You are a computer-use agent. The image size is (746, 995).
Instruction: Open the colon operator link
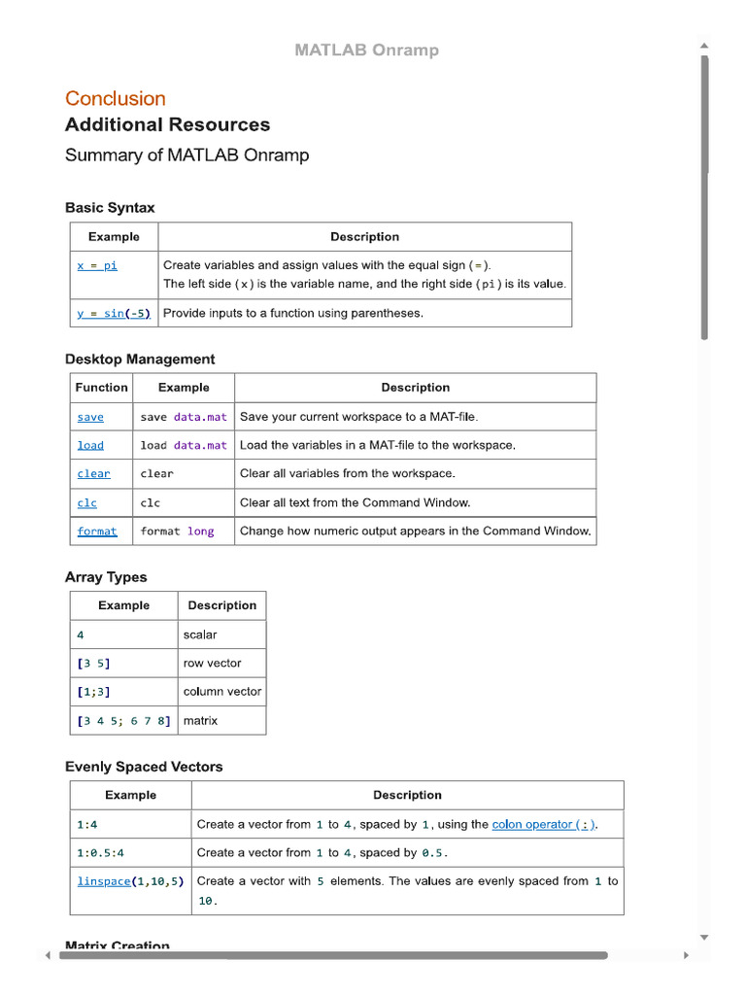pyautogui.click(x=544, y=824)
